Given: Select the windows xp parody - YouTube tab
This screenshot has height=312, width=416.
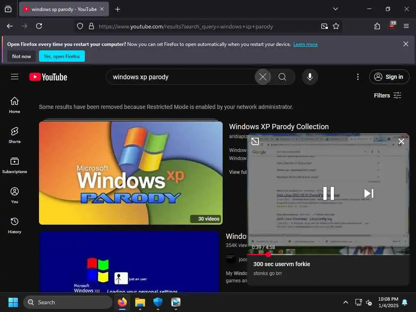Looking at the screenshot, I should [x=64, y=9].
